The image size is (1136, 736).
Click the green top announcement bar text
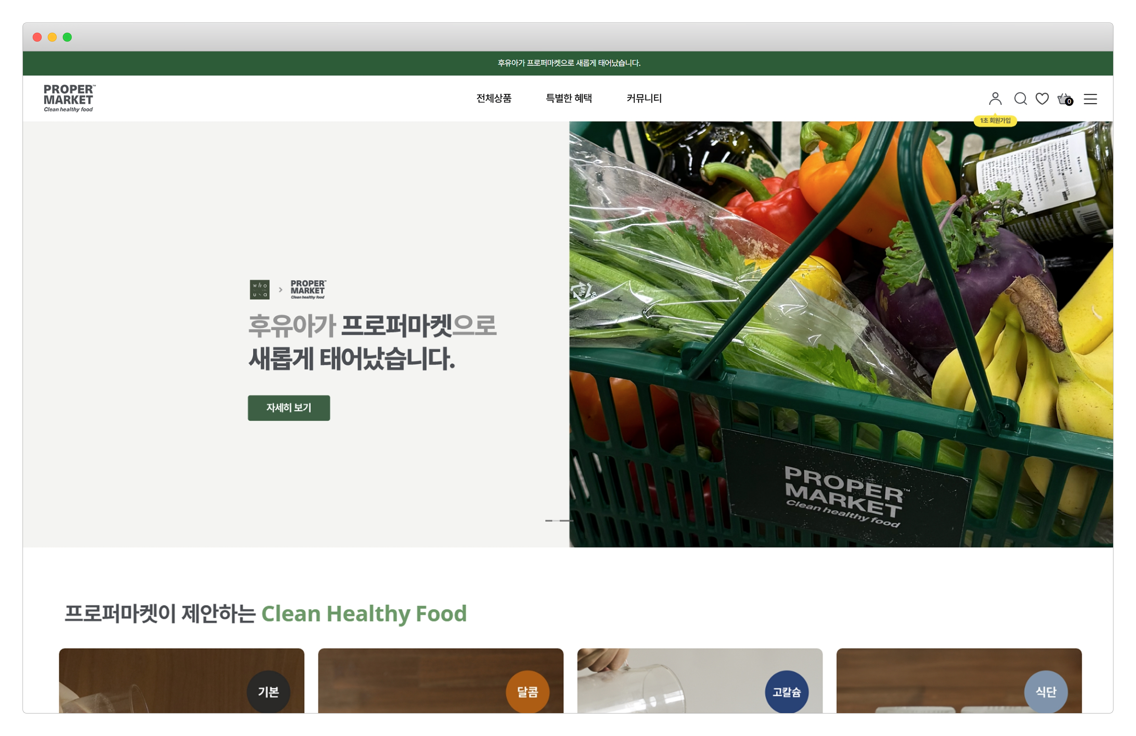(569, 63)
